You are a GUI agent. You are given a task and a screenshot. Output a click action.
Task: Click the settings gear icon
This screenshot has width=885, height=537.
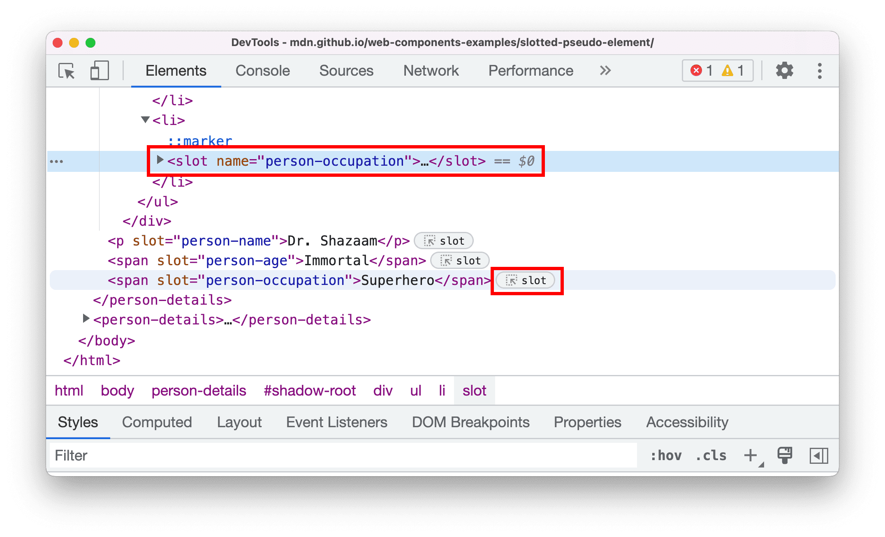pos(786,71)
